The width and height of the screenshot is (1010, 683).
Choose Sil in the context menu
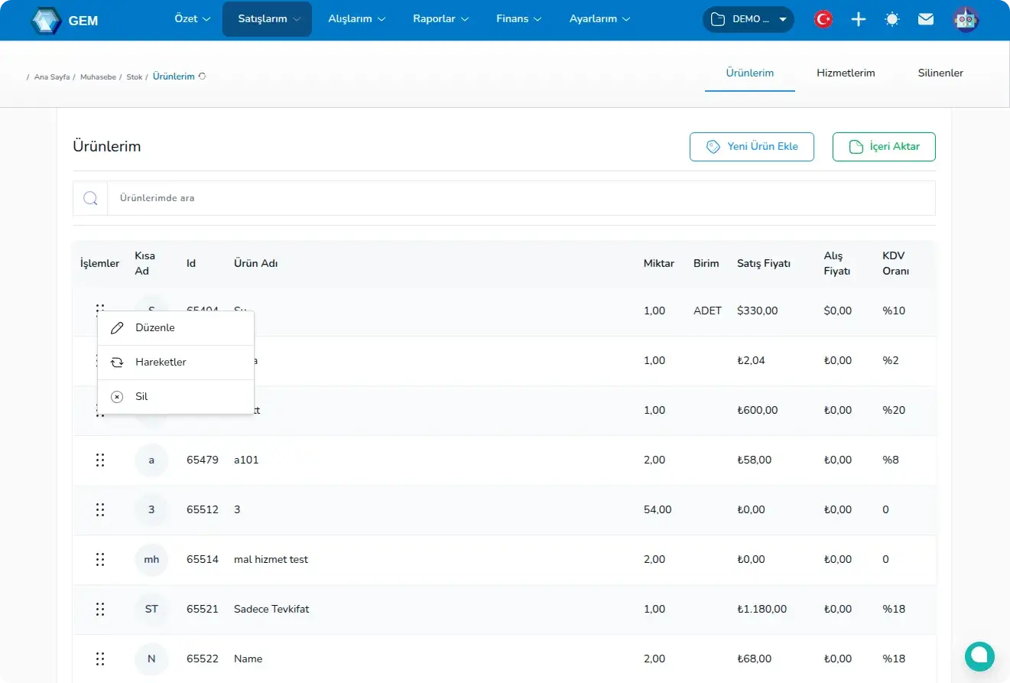click(141, 397)
